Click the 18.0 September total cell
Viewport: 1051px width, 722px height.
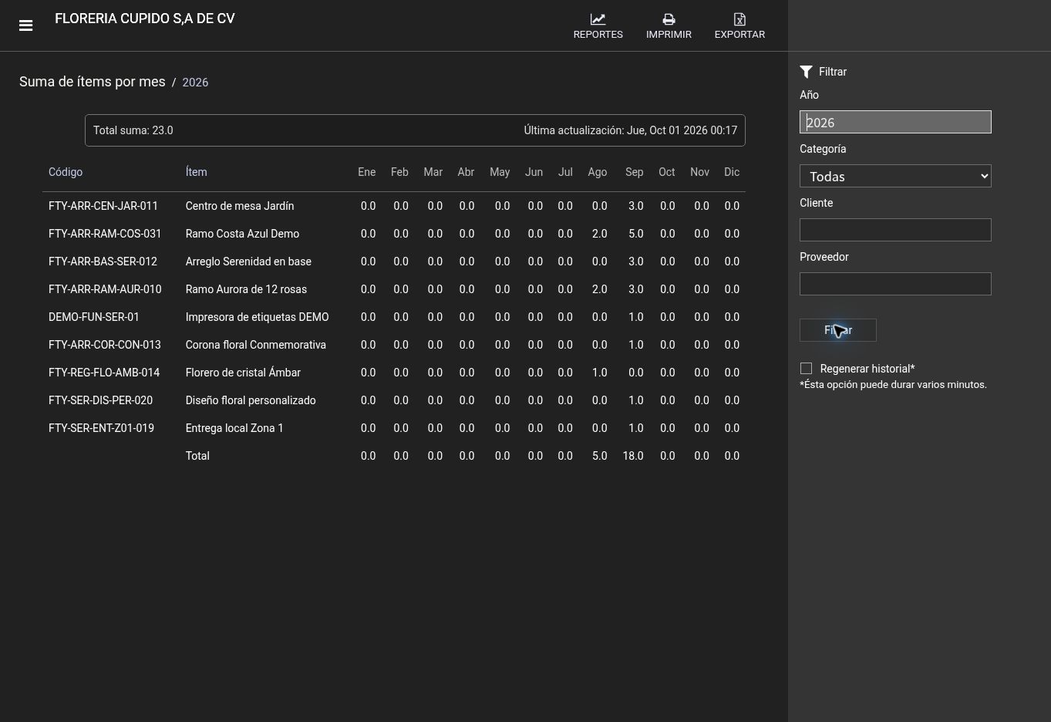(633, 456)
